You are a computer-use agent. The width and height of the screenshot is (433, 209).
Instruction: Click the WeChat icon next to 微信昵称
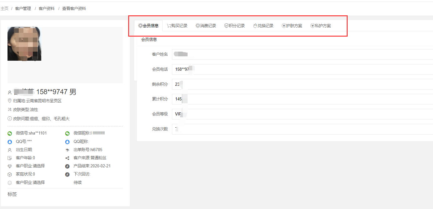67,133
